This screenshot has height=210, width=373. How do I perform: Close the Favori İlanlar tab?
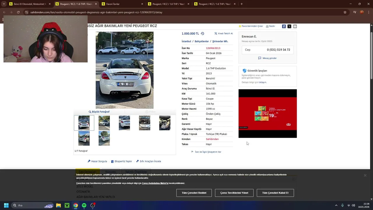click(x=142, y=4)
